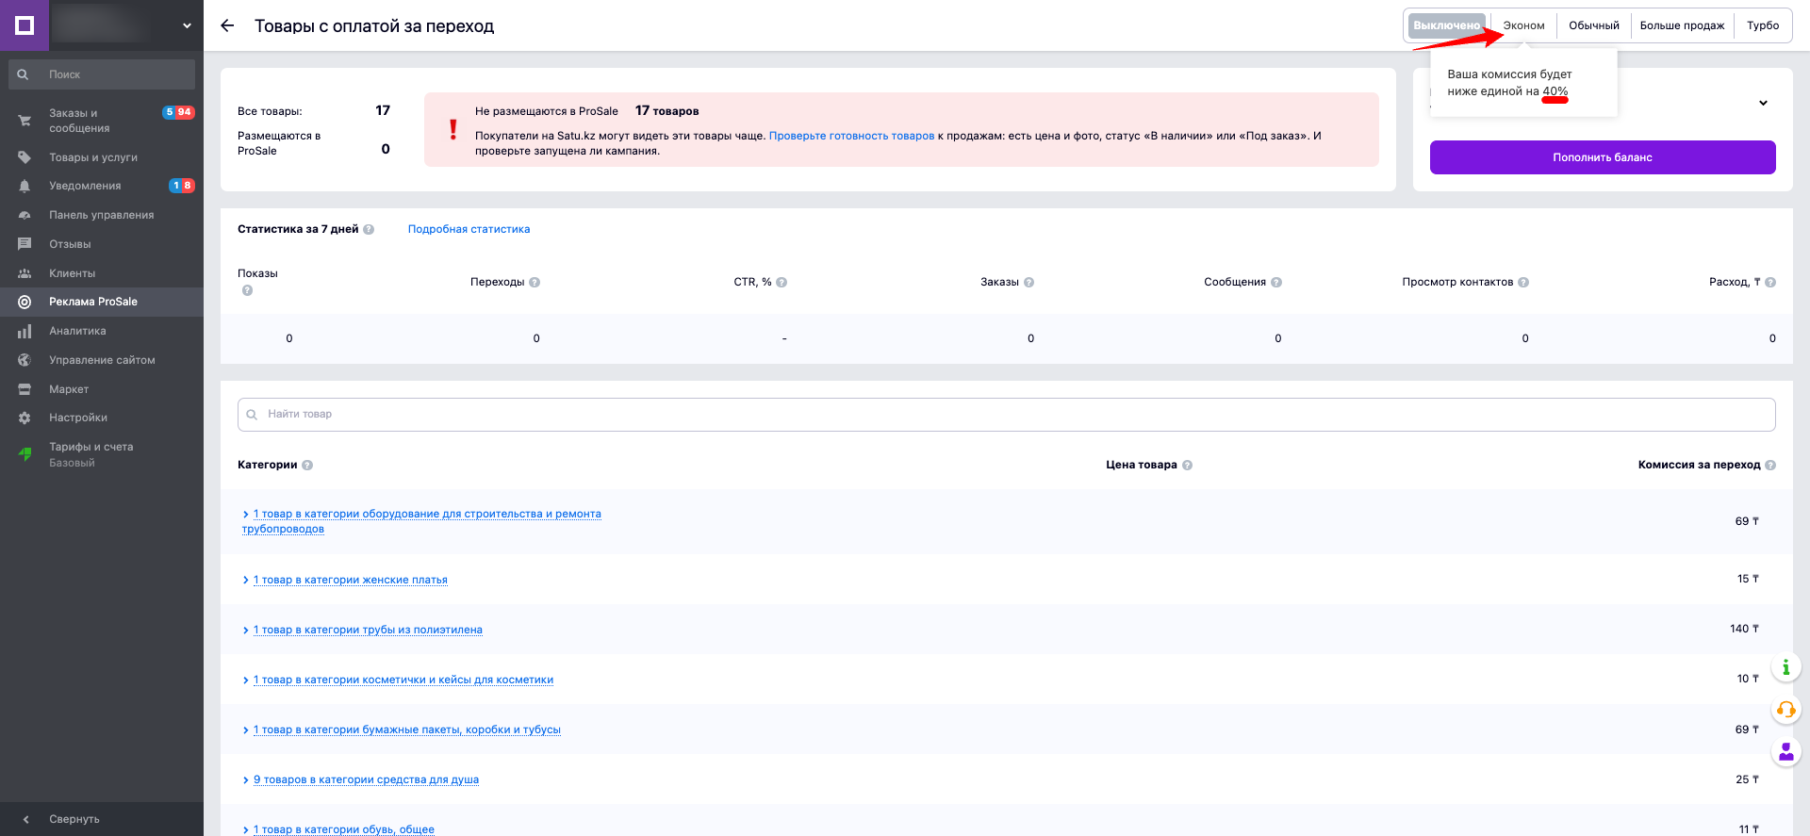Viewport: 1810px width, 836px height.
Task: Click the purple square logo icon
Action: [x=25, y=25]
